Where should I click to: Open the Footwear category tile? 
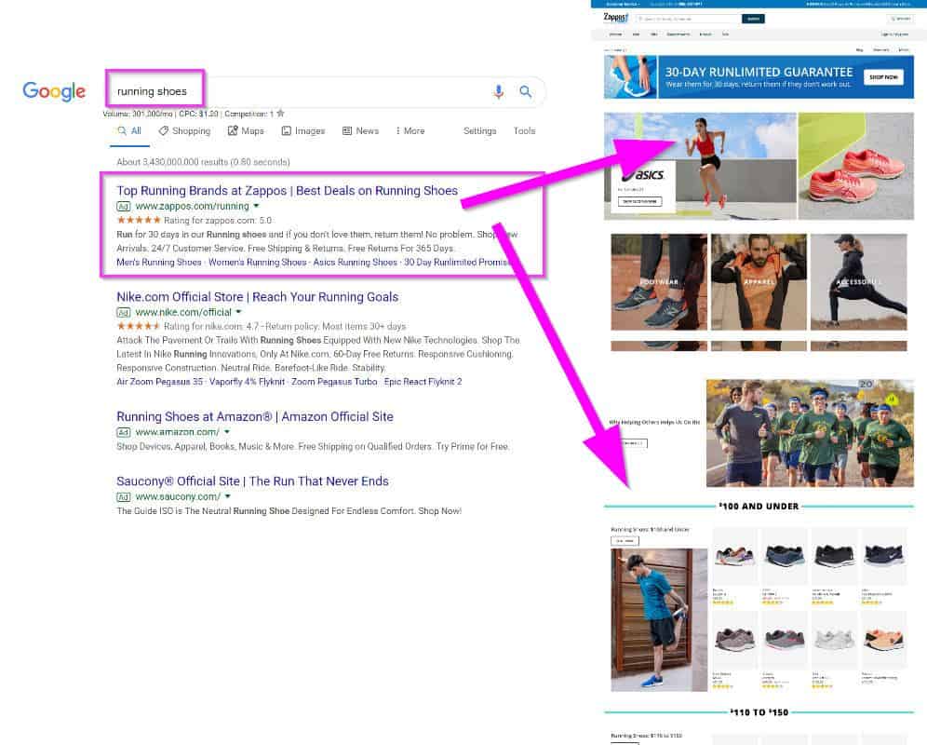pyautogui.click(x=659, y=281)
